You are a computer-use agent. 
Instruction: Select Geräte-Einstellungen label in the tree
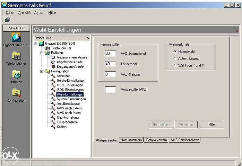(71, 81)
